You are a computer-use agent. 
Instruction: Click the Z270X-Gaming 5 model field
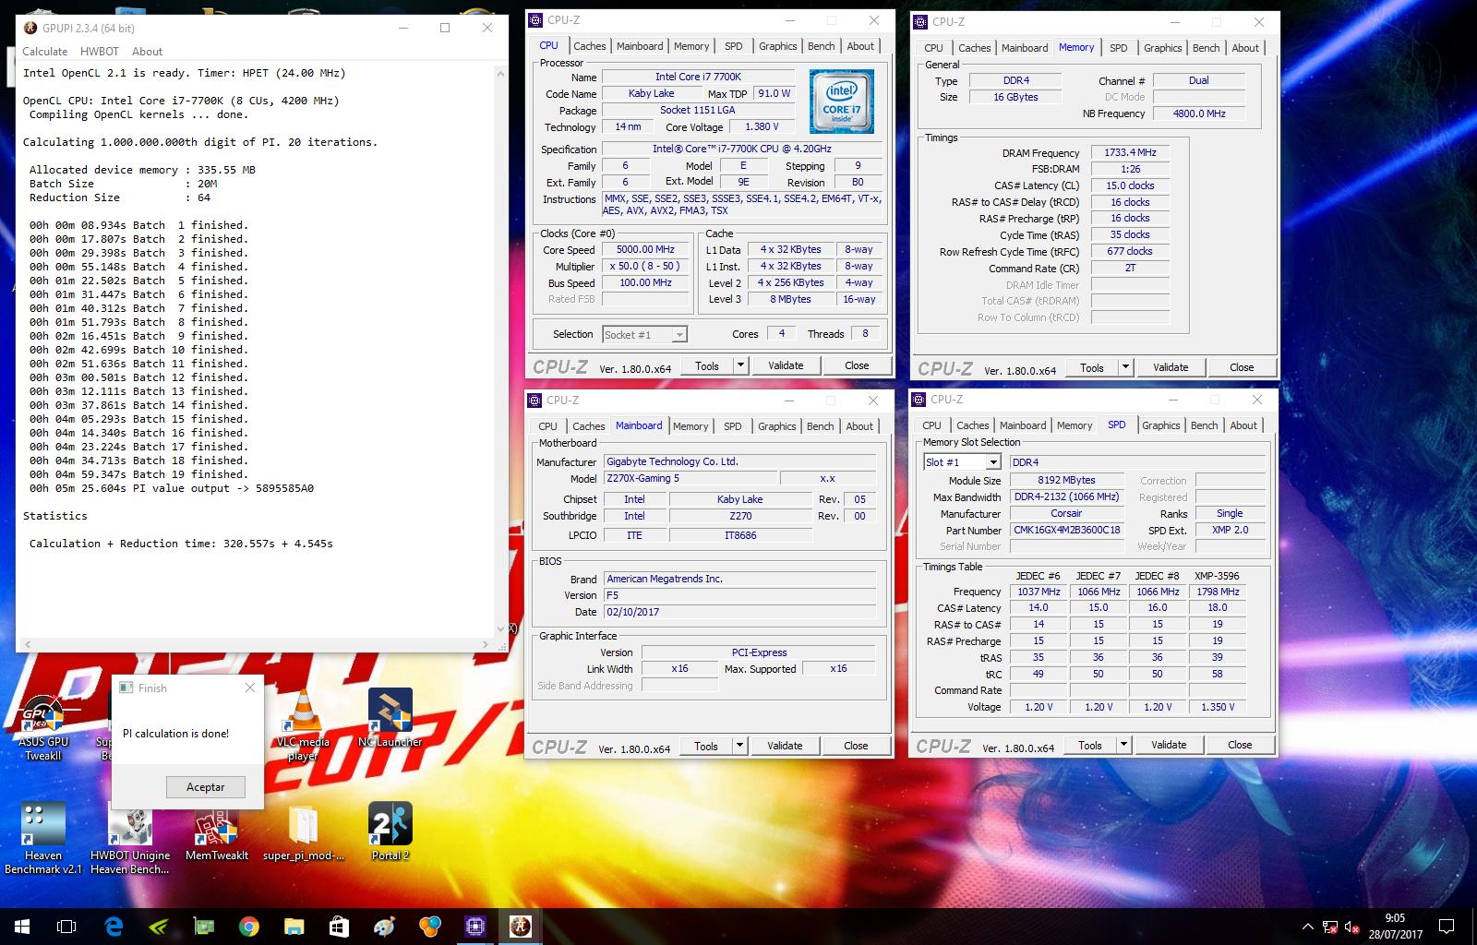click(x=690, y=479)
